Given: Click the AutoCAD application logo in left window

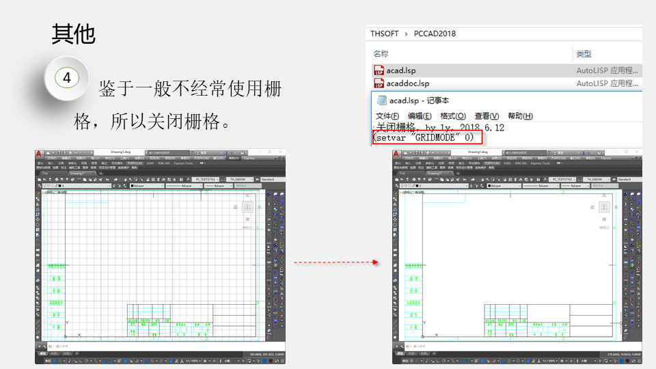Looking at the screenshot, I should pyautogui.click(x=41, y=153).
